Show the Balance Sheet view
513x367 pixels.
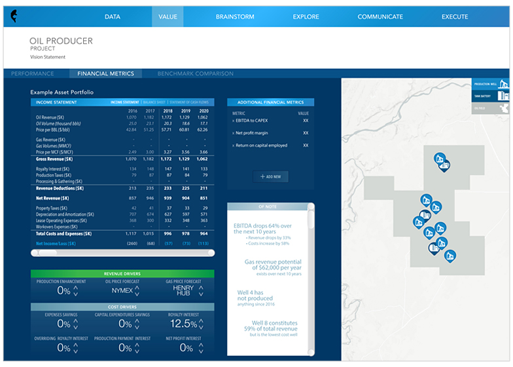(154, 102)
